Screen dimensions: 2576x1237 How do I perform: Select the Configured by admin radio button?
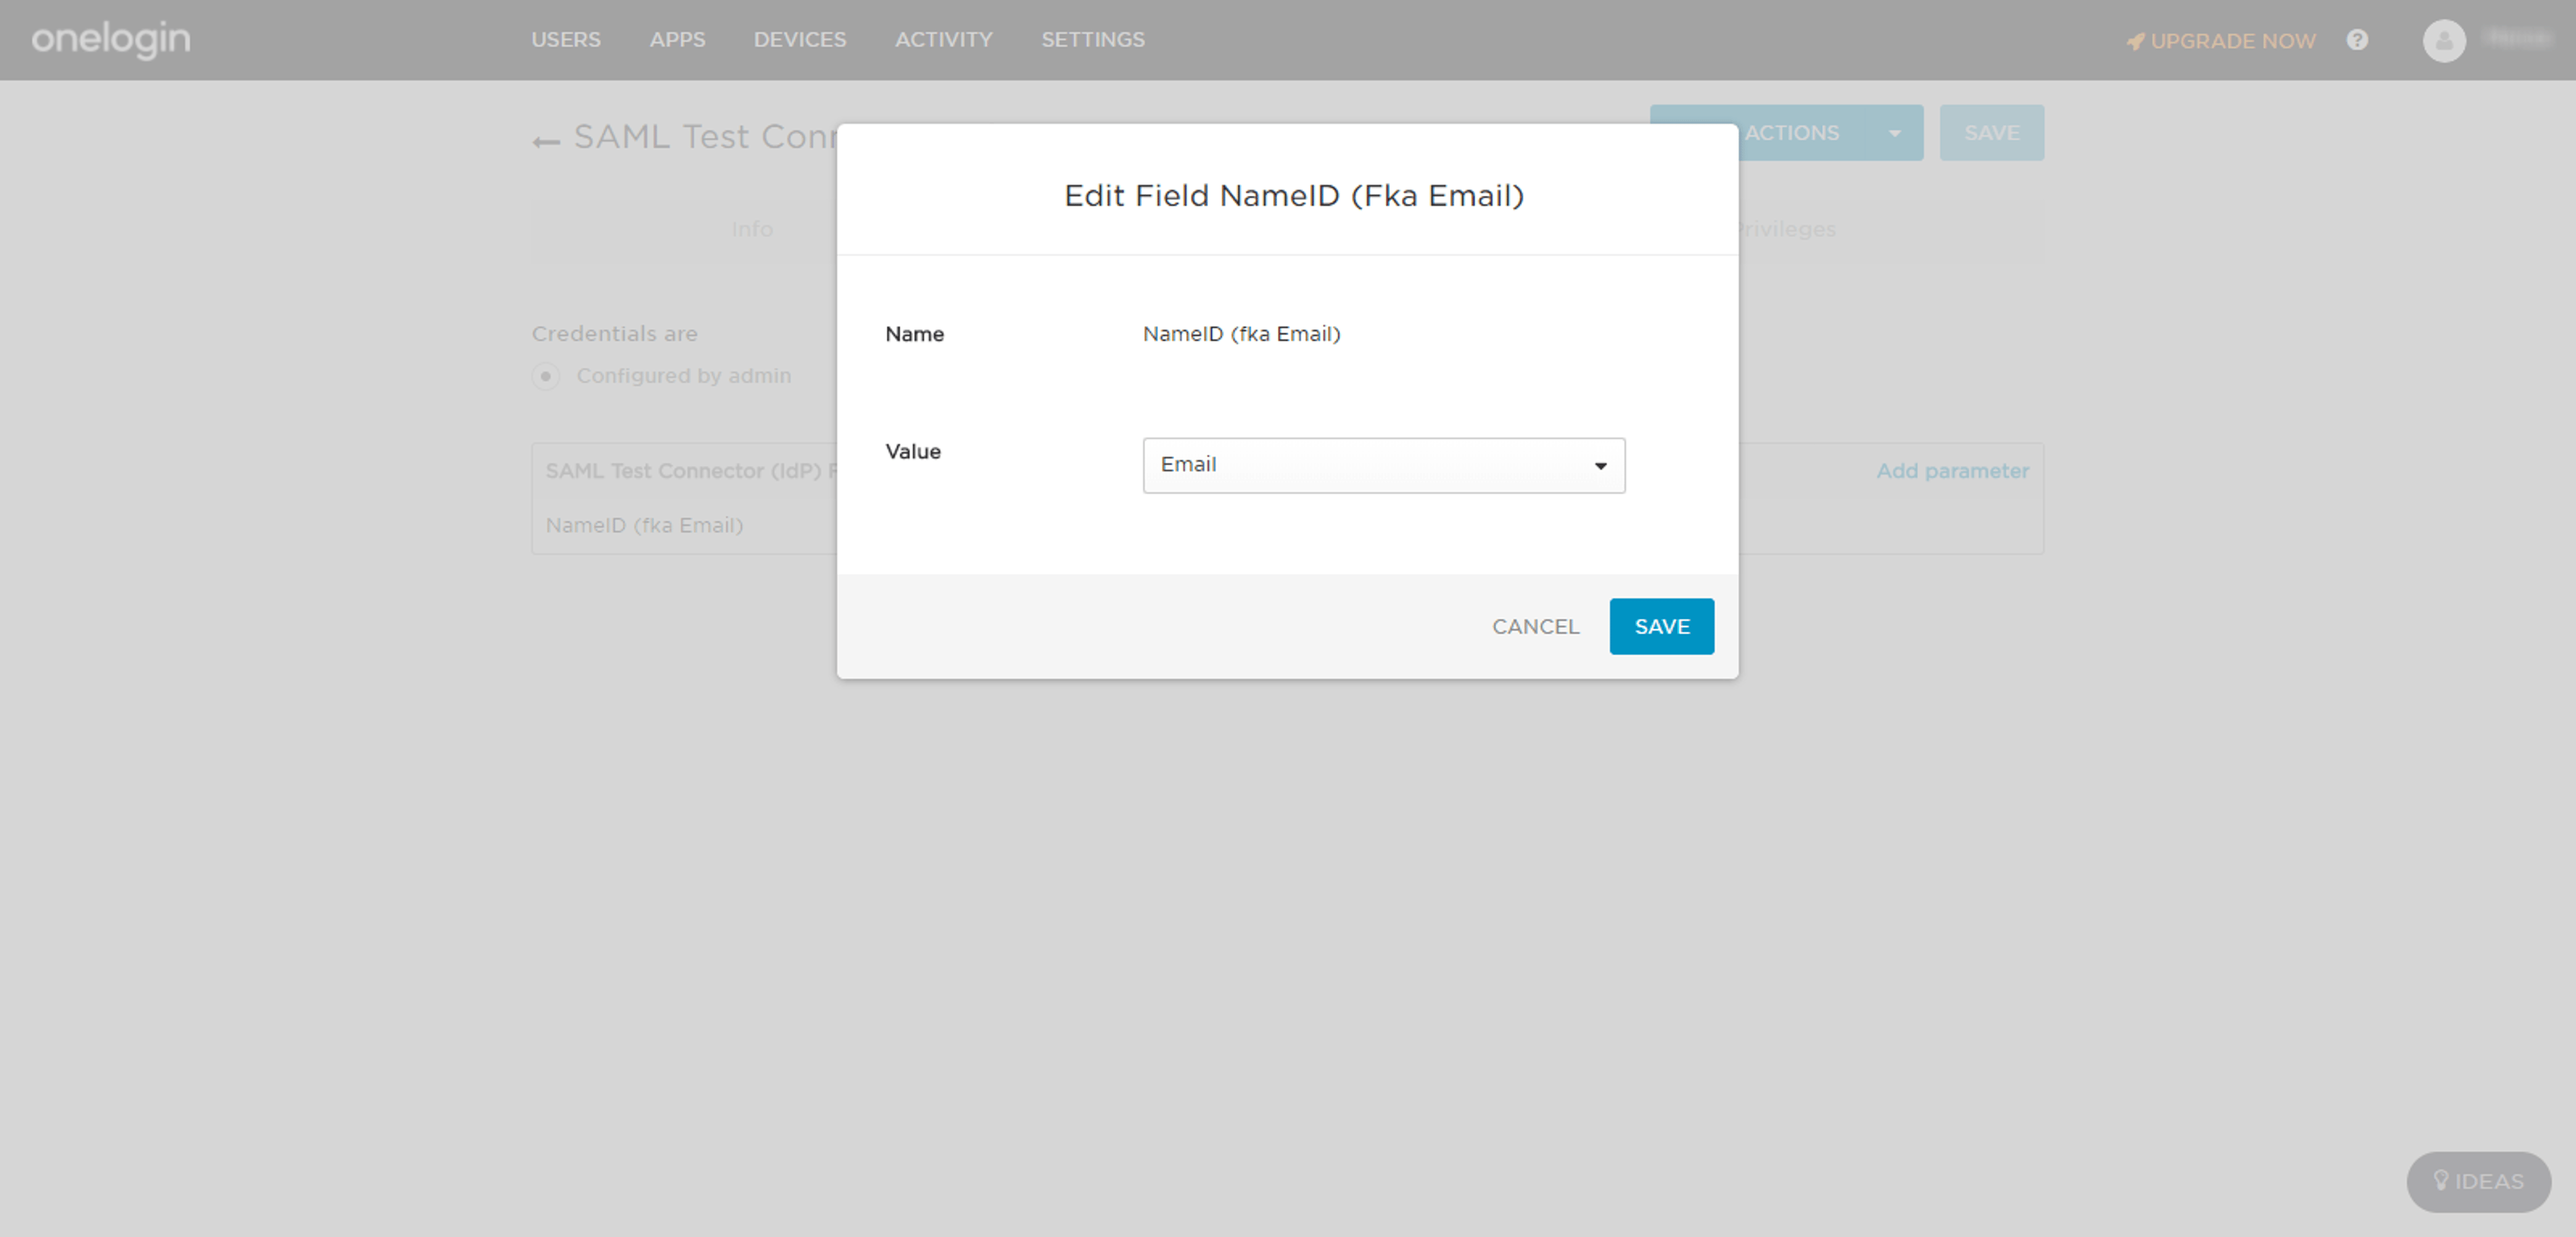coord(545,375)
